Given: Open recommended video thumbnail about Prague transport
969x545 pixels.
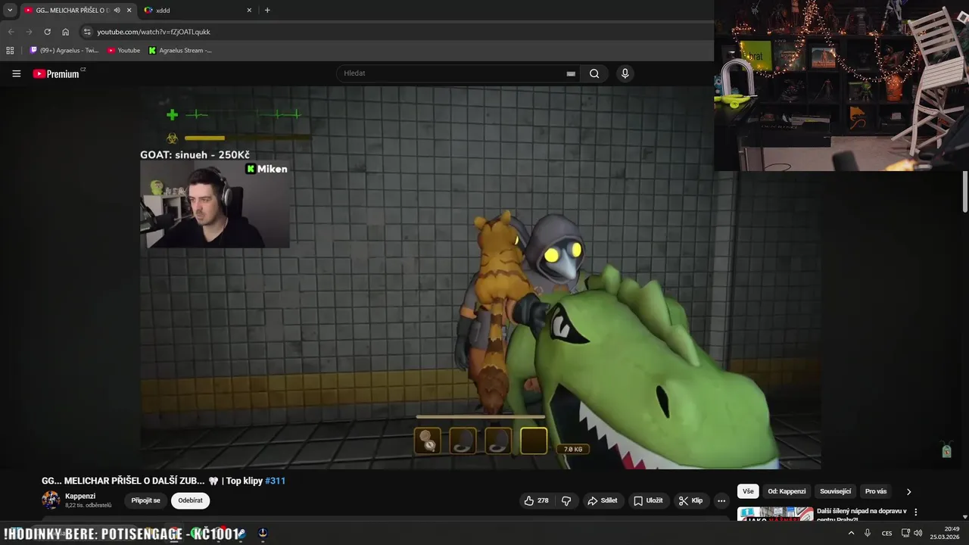Looking at the screenshot, I should pos(775,514).
